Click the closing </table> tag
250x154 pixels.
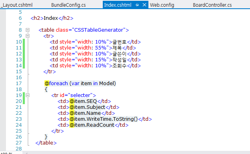point(46,143)
